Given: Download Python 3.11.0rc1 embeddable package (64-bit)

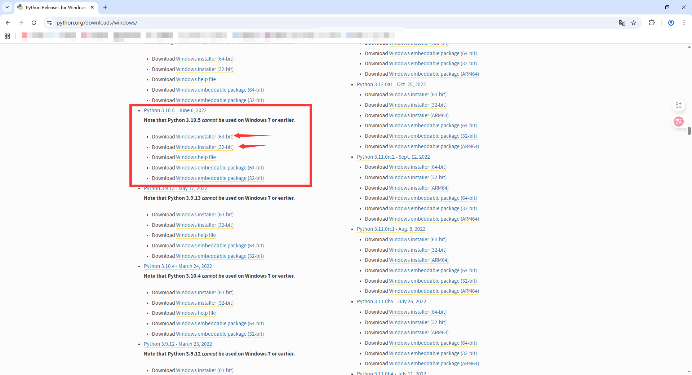Looking at the screenshot, I should click(x=433, y=270).
